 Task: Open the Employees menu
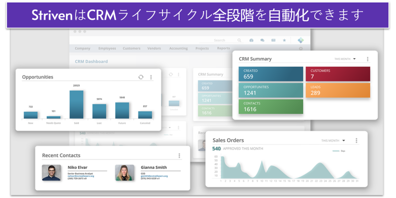coord(107,49)
